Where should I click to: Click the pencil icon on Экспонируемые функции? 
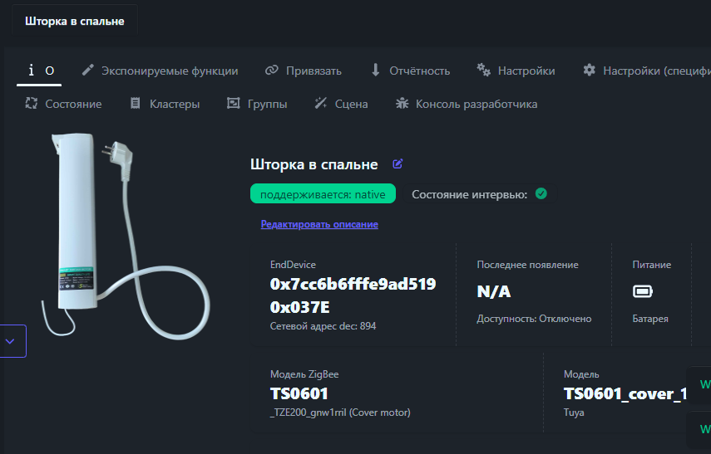(x=87, y=71)
